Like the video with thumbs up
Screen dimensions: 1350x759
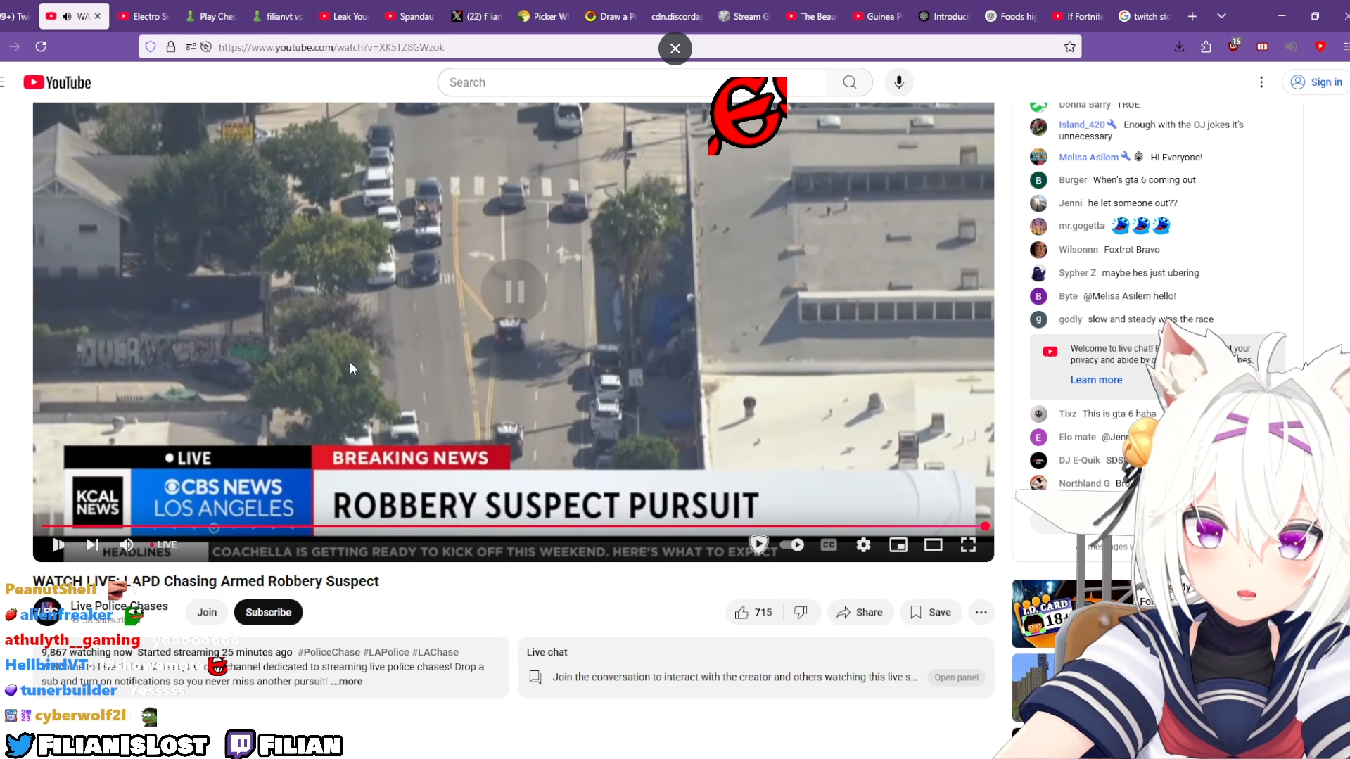[753, 612]
